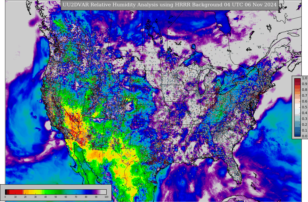Screen dimensions: 308x202
Task: Click the '0.5' label on right colorbar
Action: coord(304,107)
